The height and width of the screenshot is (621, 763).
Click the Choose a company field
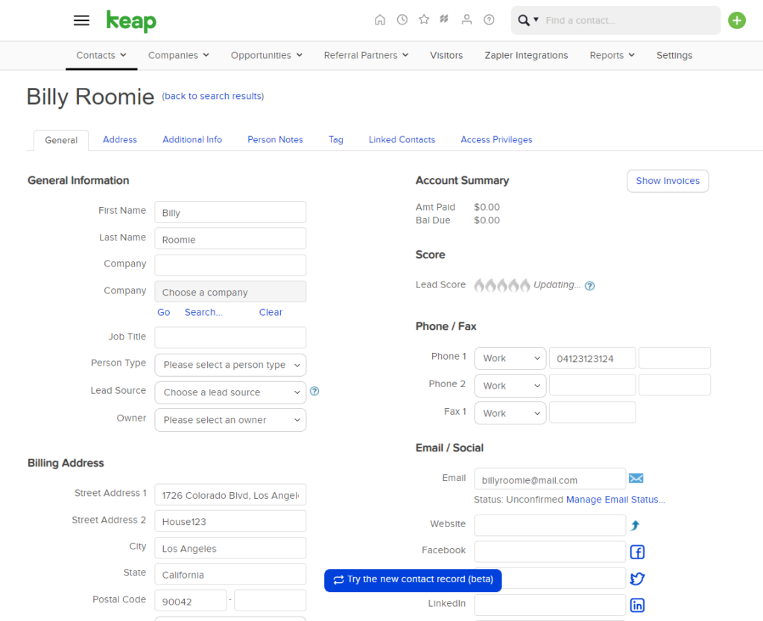(230, 292)
